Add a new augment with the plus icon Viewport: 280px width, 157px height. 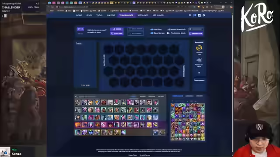[199, 73]
